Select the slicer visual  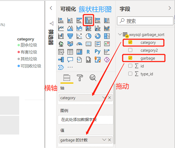(x=61, y=52)
